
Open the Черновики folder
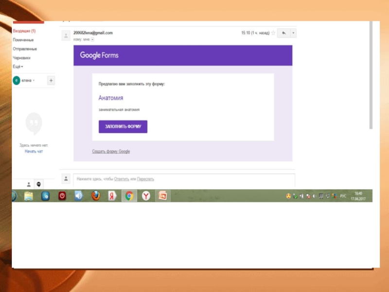pos(21,58)
